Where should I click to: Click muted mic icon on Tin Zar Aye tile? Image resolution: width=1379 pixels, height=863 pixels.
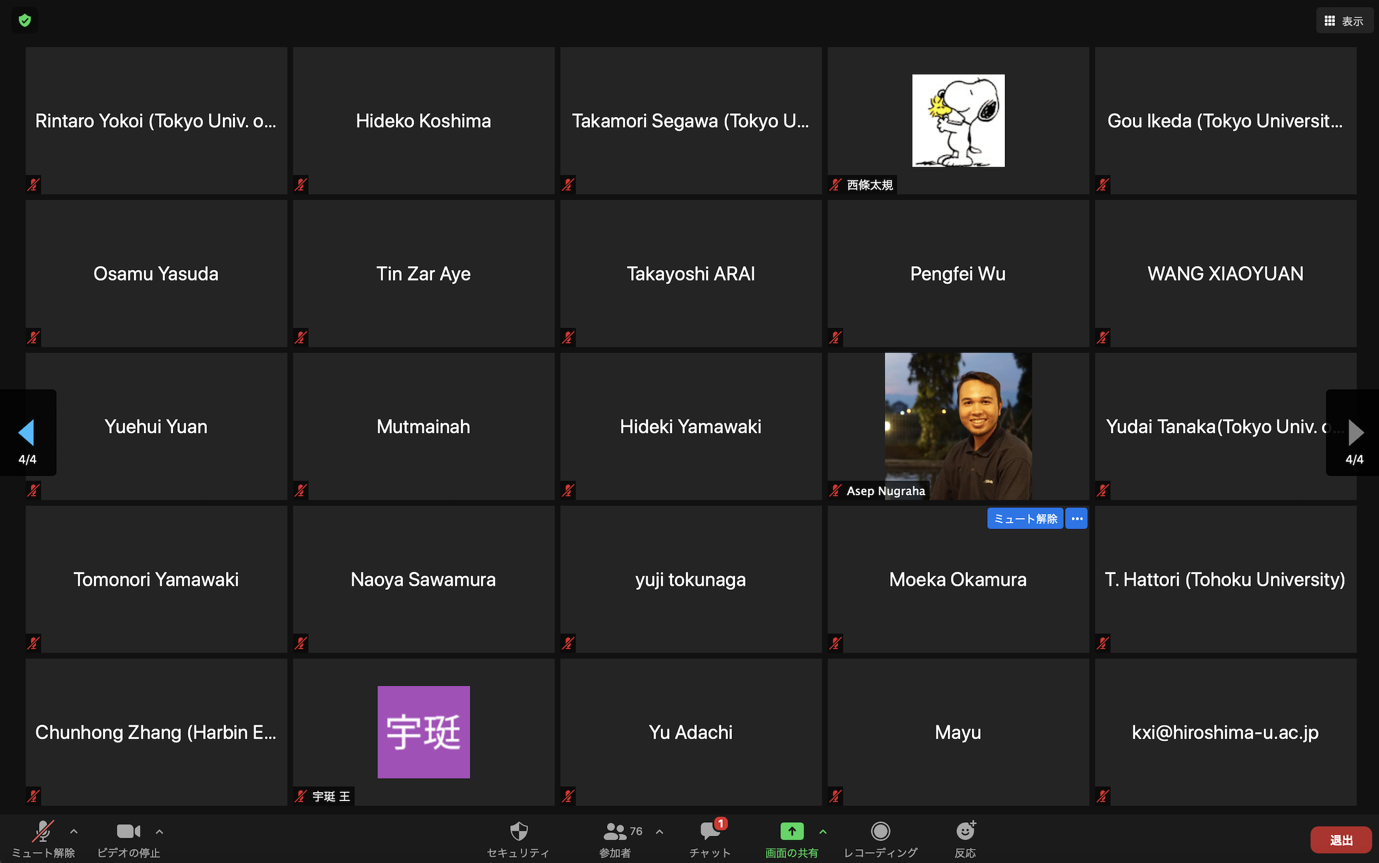301,337
